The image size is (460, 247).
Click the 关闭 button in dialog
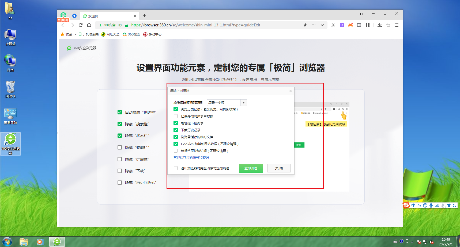[x=279, y=168]
